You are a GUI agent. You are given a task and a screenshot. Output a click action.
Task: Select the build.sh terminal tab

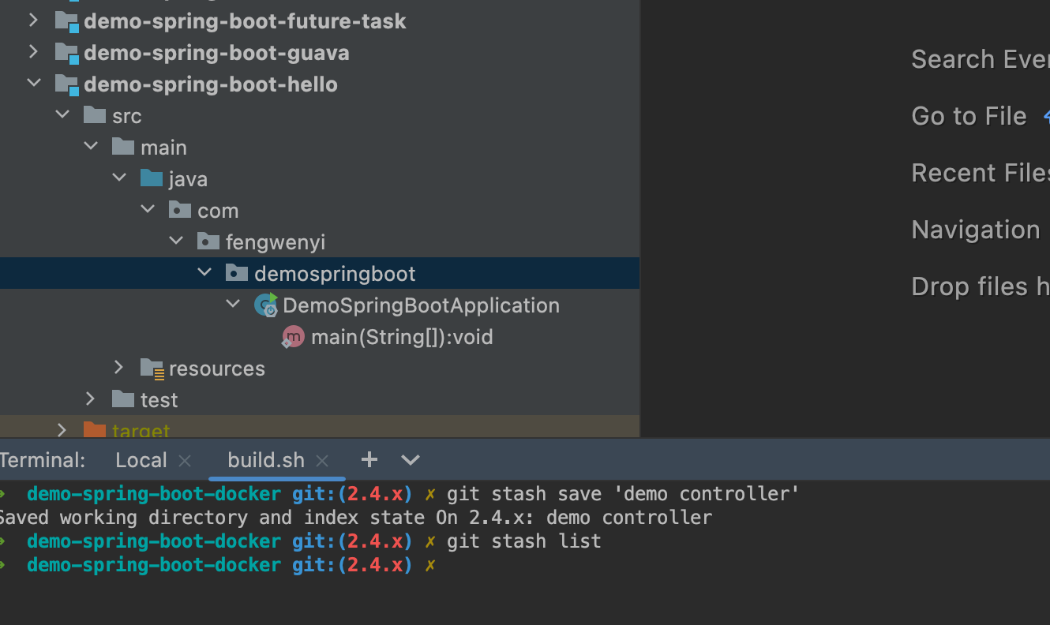click(x=265, y=461)
